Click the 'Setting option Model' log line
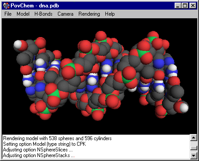This screenshot has height=161, width=199. [x=44, y=144]
